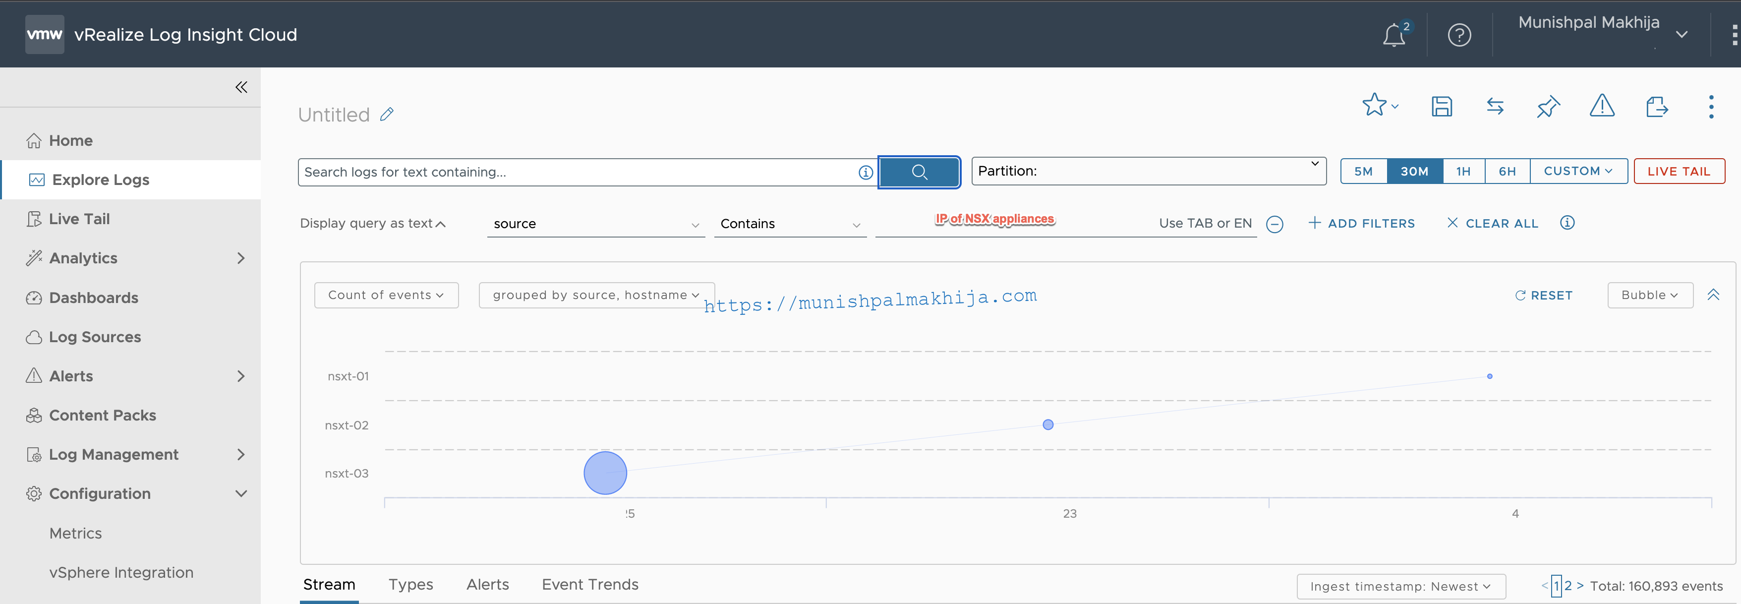Show search syntax info icon
This screenshot has width=1741, height=604.
pos(866,173)
